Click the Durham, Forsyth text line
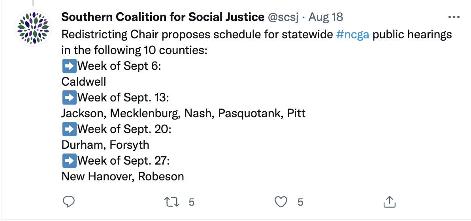The image size is (471, 221). pyautogui.click(x=106, y=145)
